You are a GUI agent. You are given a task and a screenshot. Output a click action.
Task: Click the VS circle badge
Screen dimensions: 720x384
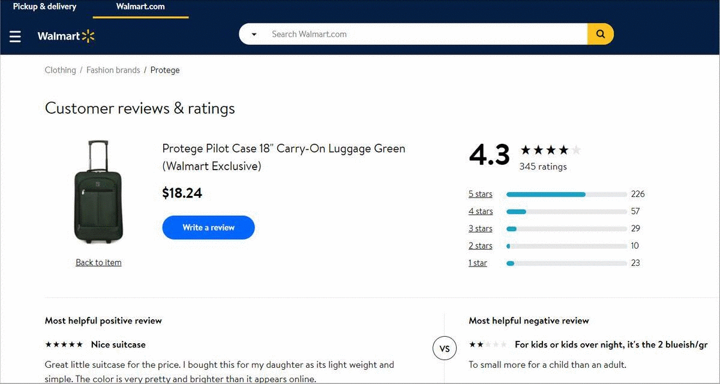tap(445, 349)
